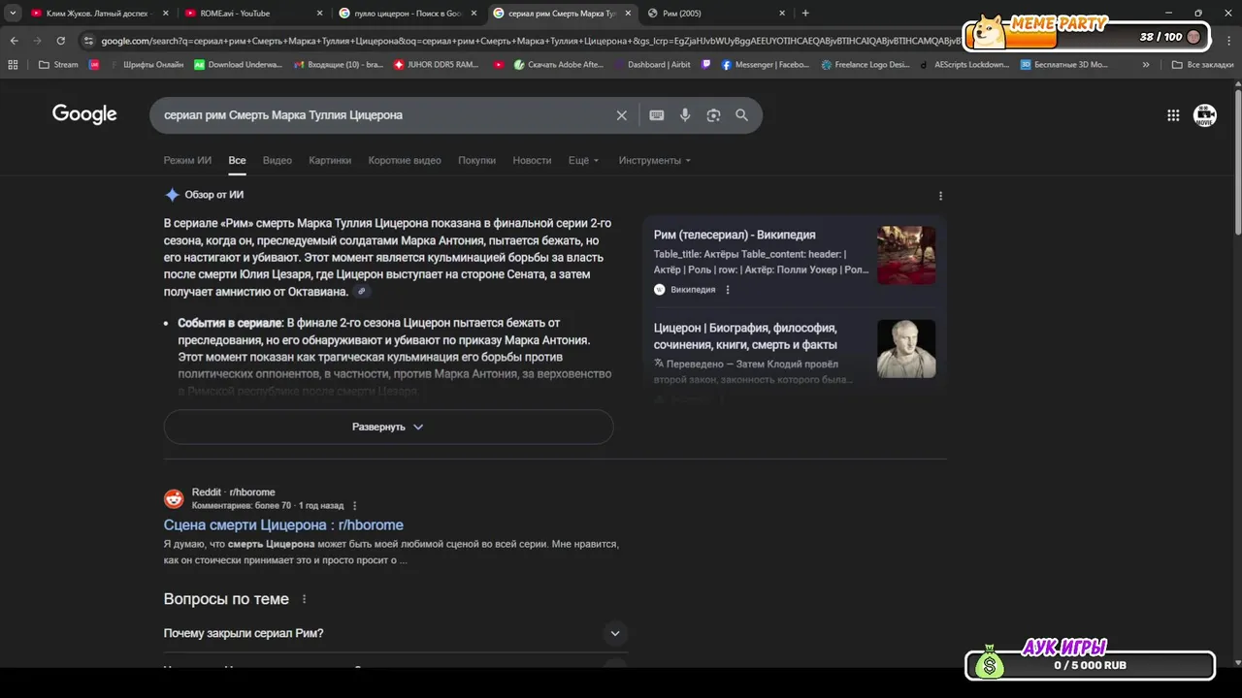The image size is (1242, 698).
Task: Click the page vertical scrollbar
Action: [x=1237, y=160]
